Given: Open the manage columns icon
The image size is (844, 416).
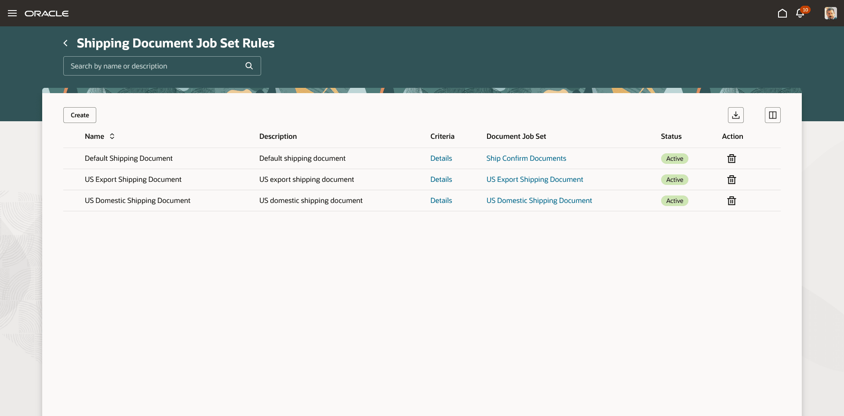Looking at the screenshot, I should click(773, 115).
